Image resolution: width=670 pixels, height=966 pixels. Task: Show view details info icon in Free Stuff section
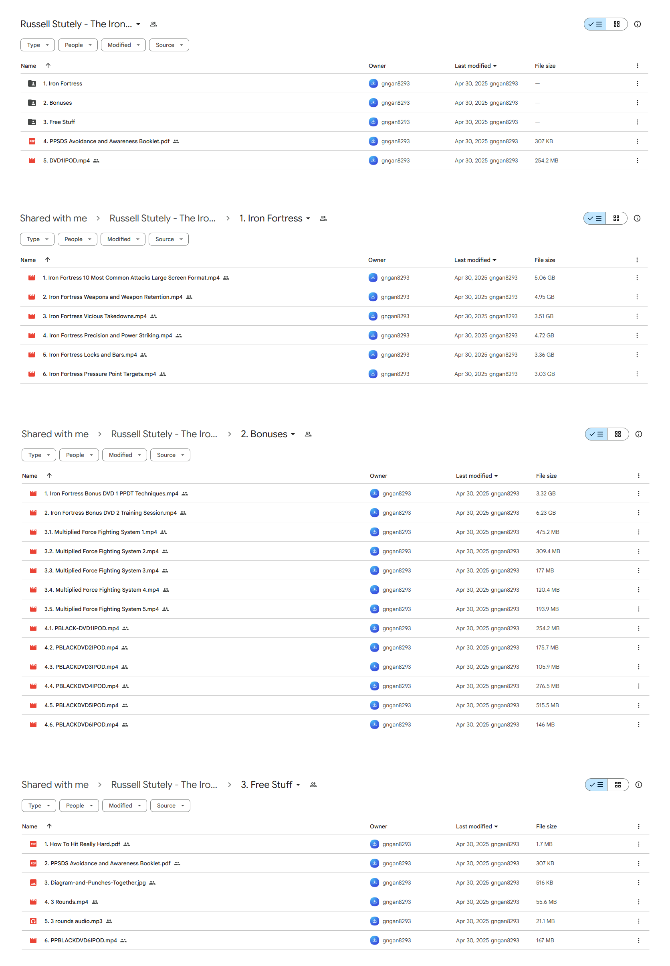pos(638,785)
